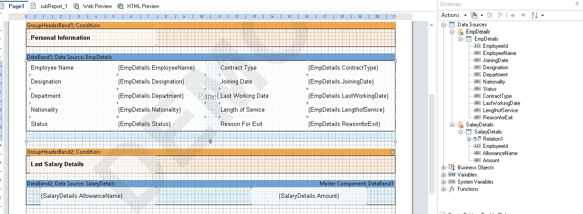The image size is (583, 214).
Task: Click the Move Down arrow icon
Action: [523, 15]
